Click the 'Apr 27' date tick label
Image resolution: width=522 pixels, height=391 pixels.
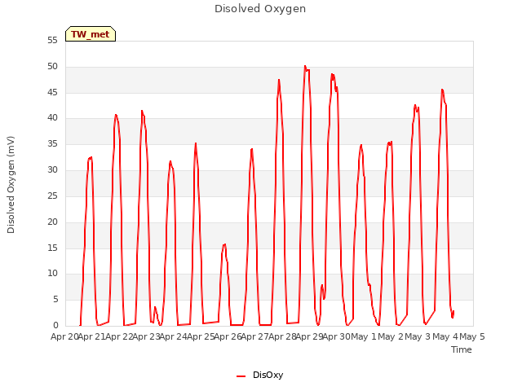click(255, 336)
